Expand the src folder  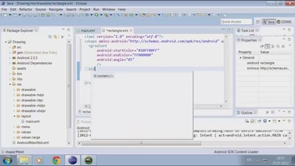coord(10,47)
